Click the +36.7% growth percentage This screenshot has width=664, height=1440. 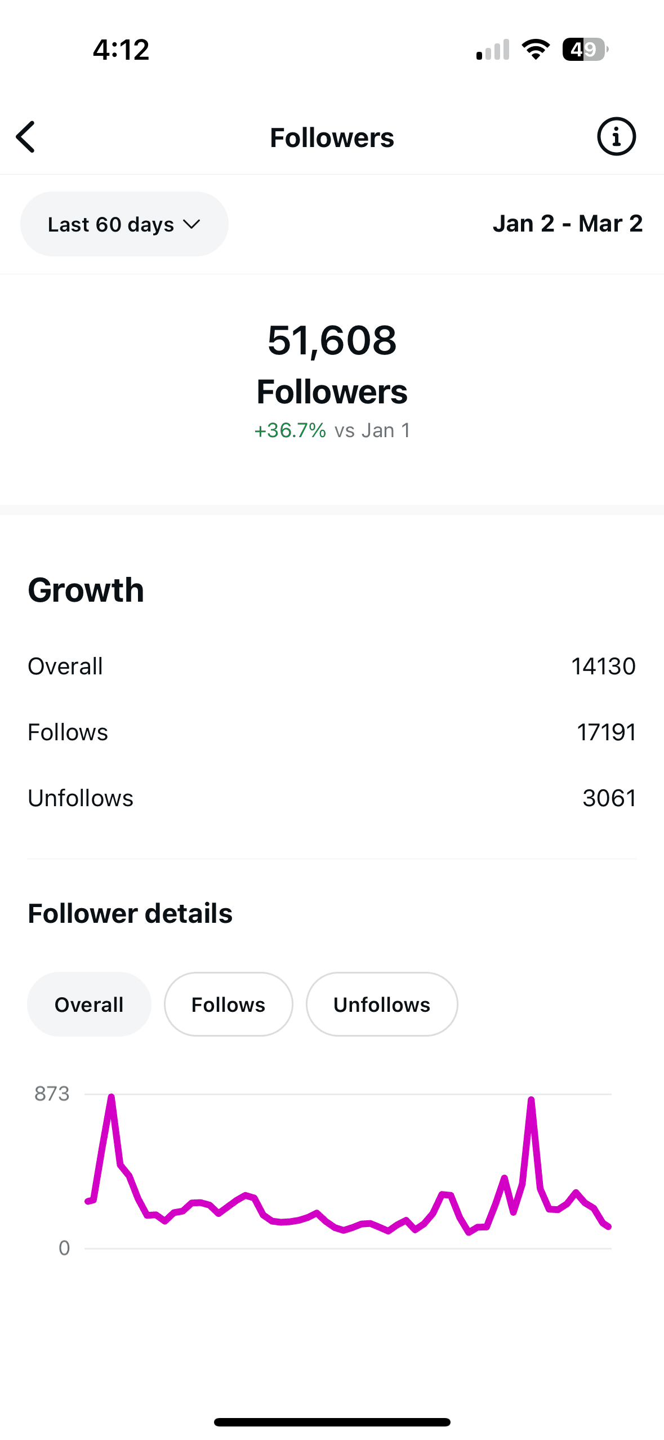pyautogui.click(x=289, y=430)
